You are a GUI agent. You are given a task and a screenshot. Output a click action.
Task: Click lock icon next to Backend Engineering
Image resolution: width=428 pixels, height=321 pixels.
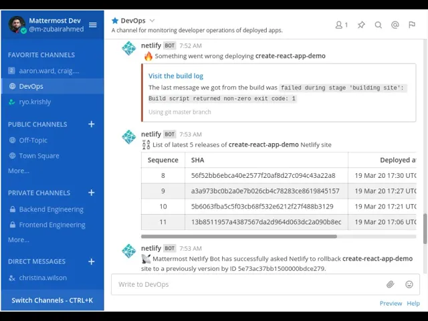(12, 209)
